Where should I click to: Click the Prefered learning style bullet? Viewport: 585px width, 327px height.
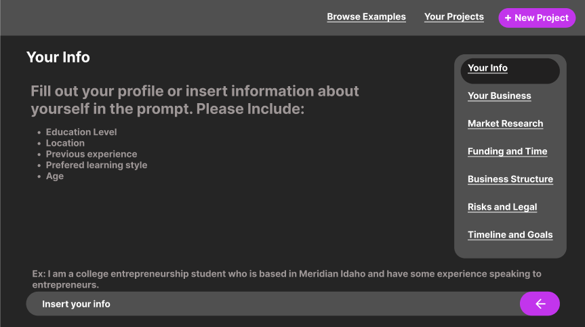point(96,165)
